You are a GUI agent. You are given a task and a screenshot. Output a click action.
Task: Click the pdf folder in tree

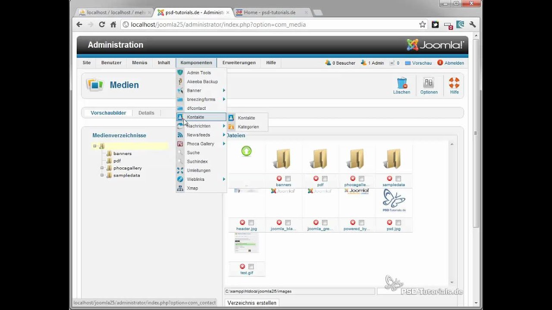(x=117, y=161)
